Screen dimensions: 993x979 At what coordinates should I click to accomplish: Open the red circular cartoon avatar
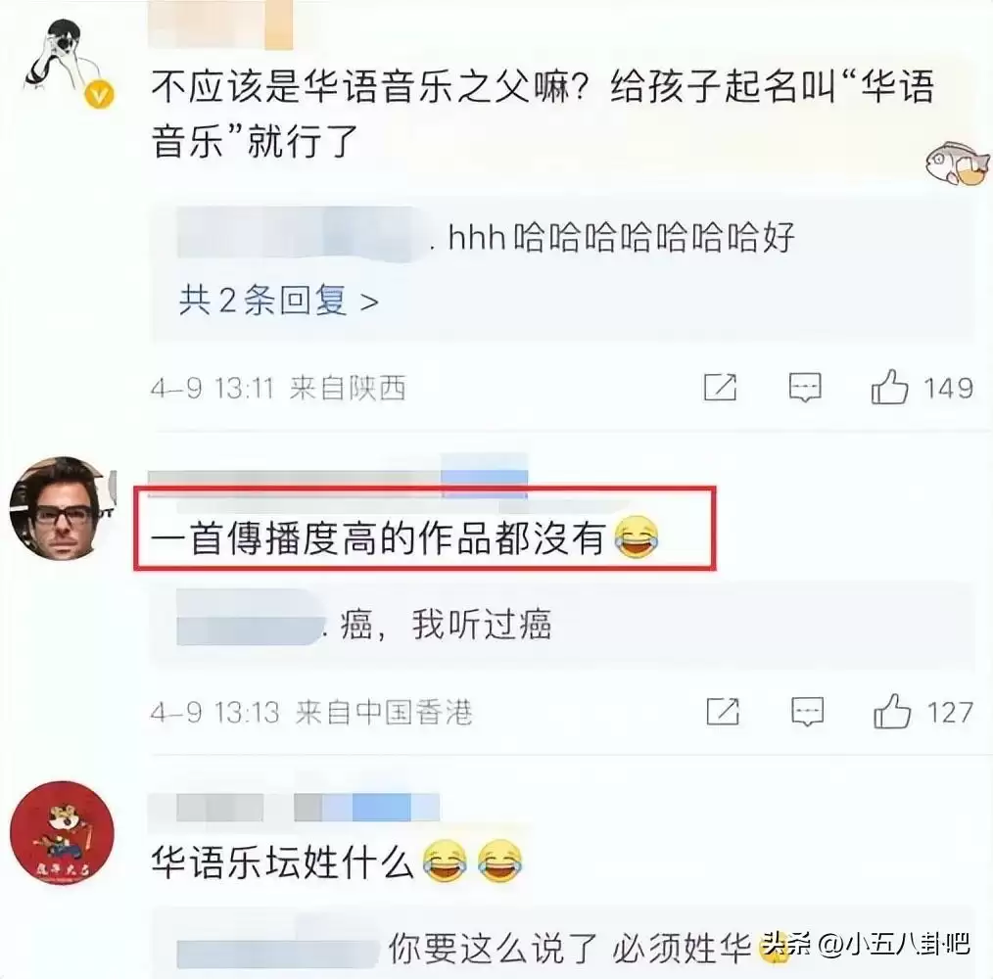62,833
